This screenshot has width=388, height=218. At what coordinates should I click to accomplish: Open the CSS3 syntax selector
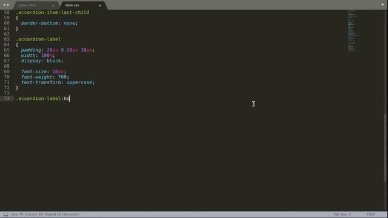pos(370,214)
